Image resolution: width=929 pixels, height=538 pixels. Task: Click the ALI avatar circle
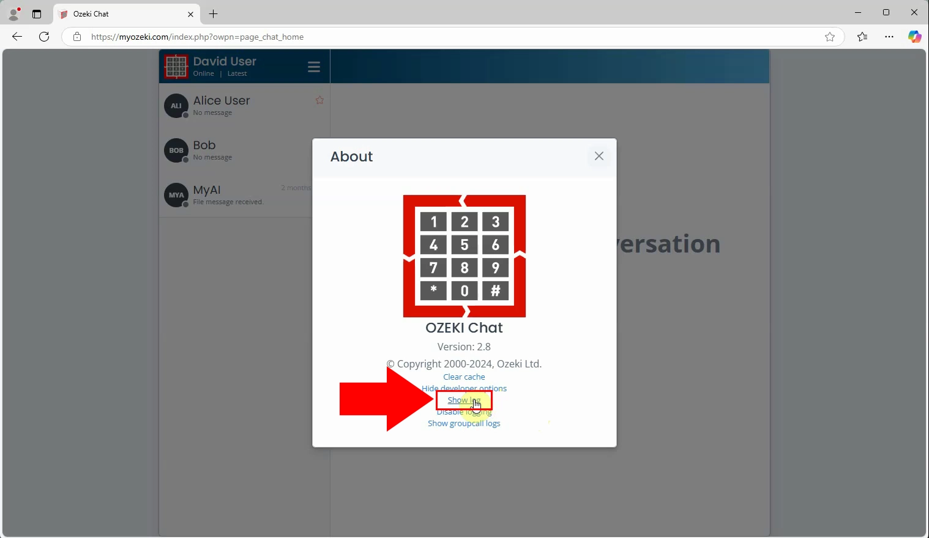[x=176, y=106]
